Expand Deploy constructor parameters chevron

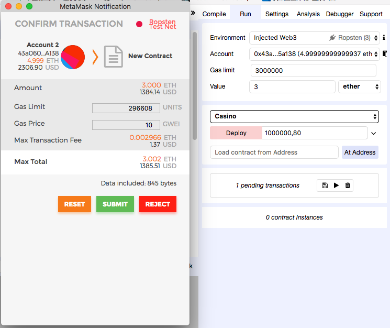[x=374, y=134]
